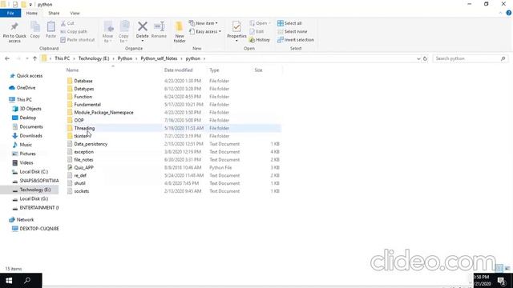Click Copy path in the ribbon
Image resolution: width=513 pixels, height=288 pixels.
74,31
